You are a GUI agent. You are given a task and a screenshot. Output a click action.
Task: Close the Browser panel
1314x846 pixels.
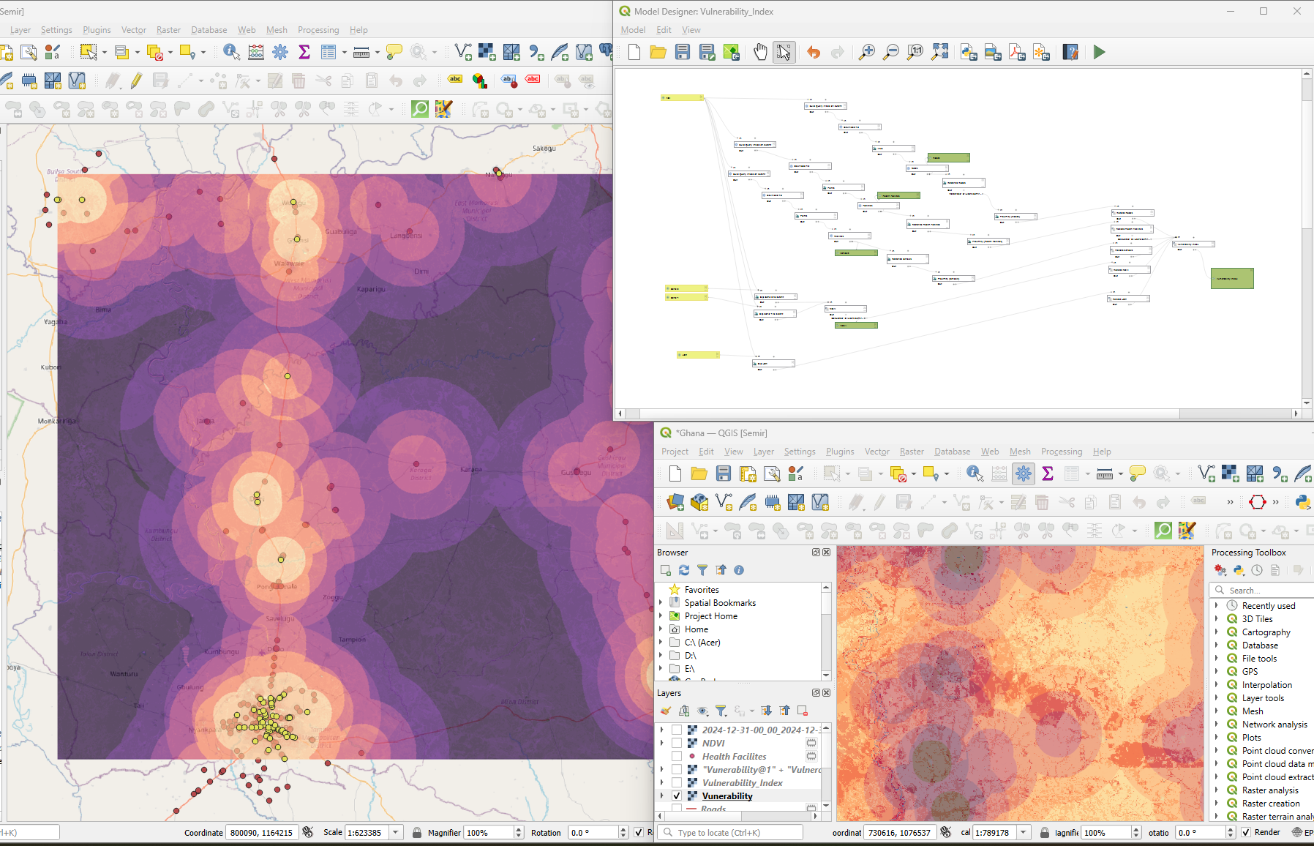point(827,553)
